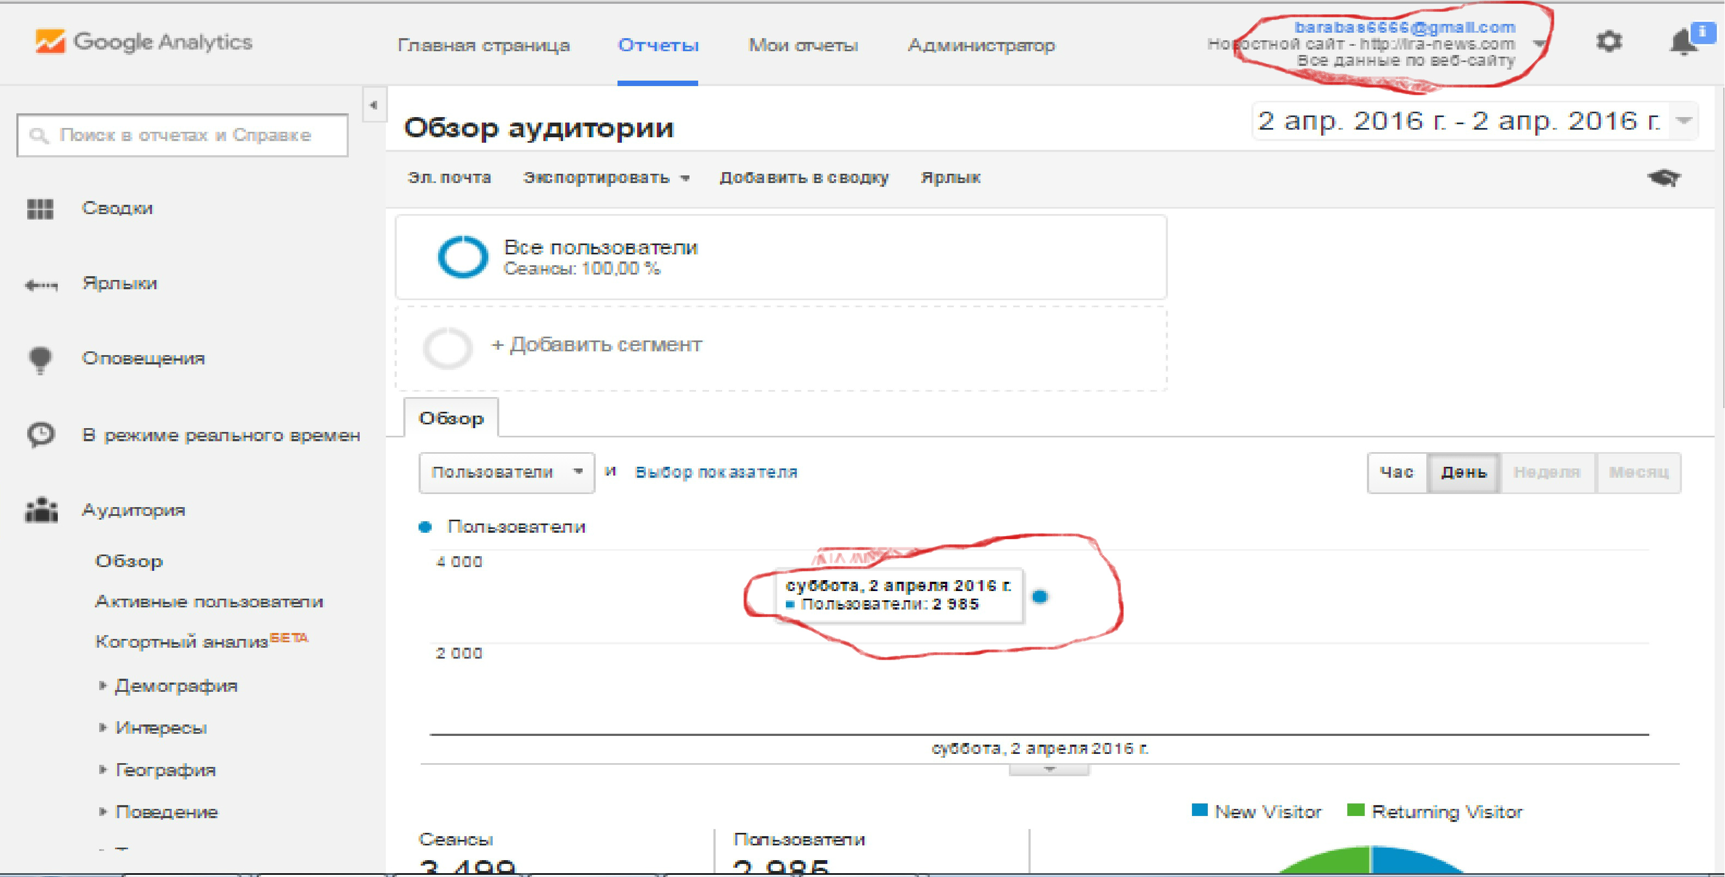Open Обзор under Аудитория
The width and height of the screenshot is (1725, 877).
(x=129, y=561)
